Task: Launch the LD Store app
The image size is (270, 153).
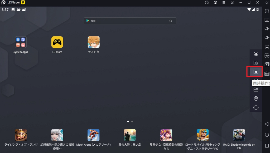Action: 57,42
